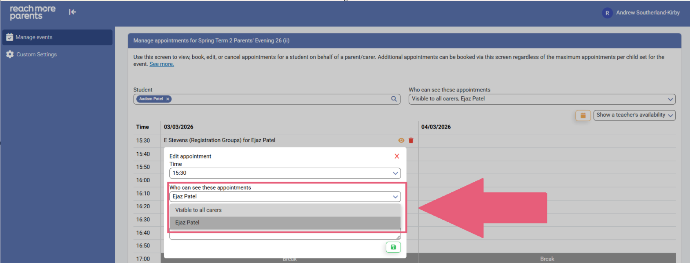Image resolution: width=690 pixels, height=263 pixels.
Task: Click the red trash delete appointment icon
Action: [411, 140]
